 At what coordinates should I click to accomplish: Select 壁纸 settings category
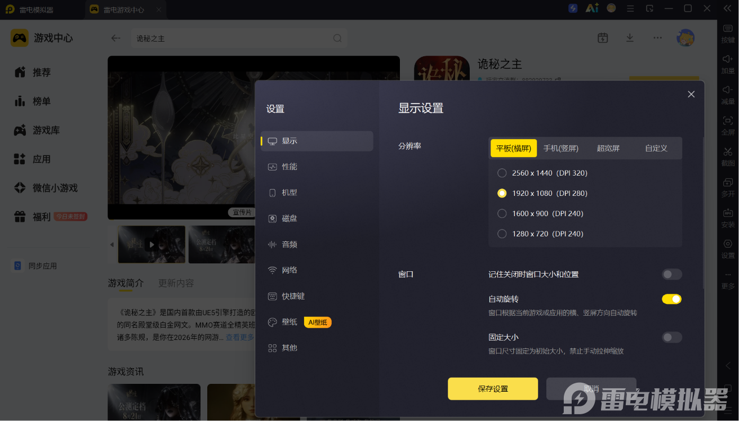317,322
